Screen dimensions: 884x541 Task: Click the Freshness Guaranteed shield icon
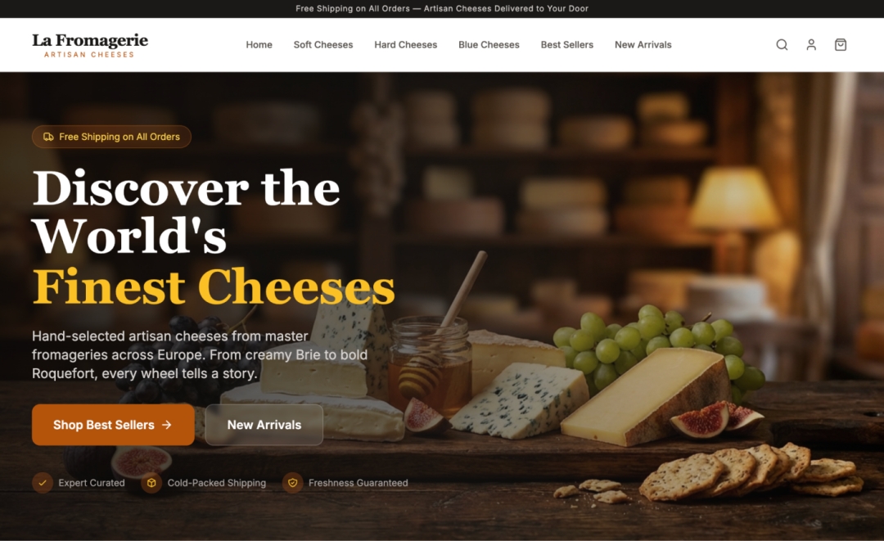pyautogui.click(x=292, y=483)
